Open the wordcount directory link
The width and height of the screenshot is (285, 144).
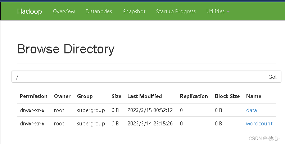(259, 123)
